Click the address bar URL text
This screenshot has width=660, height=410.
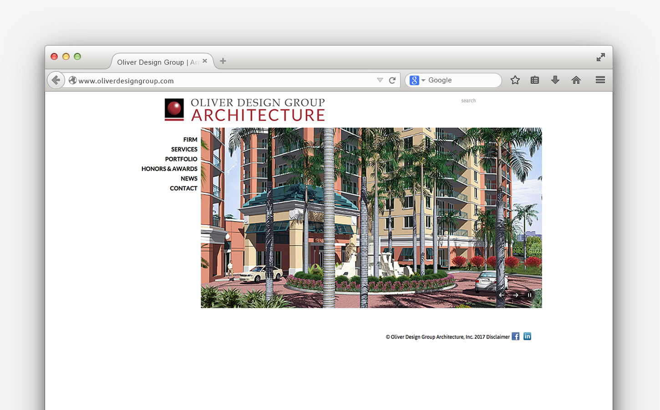[x=126, y=81]
